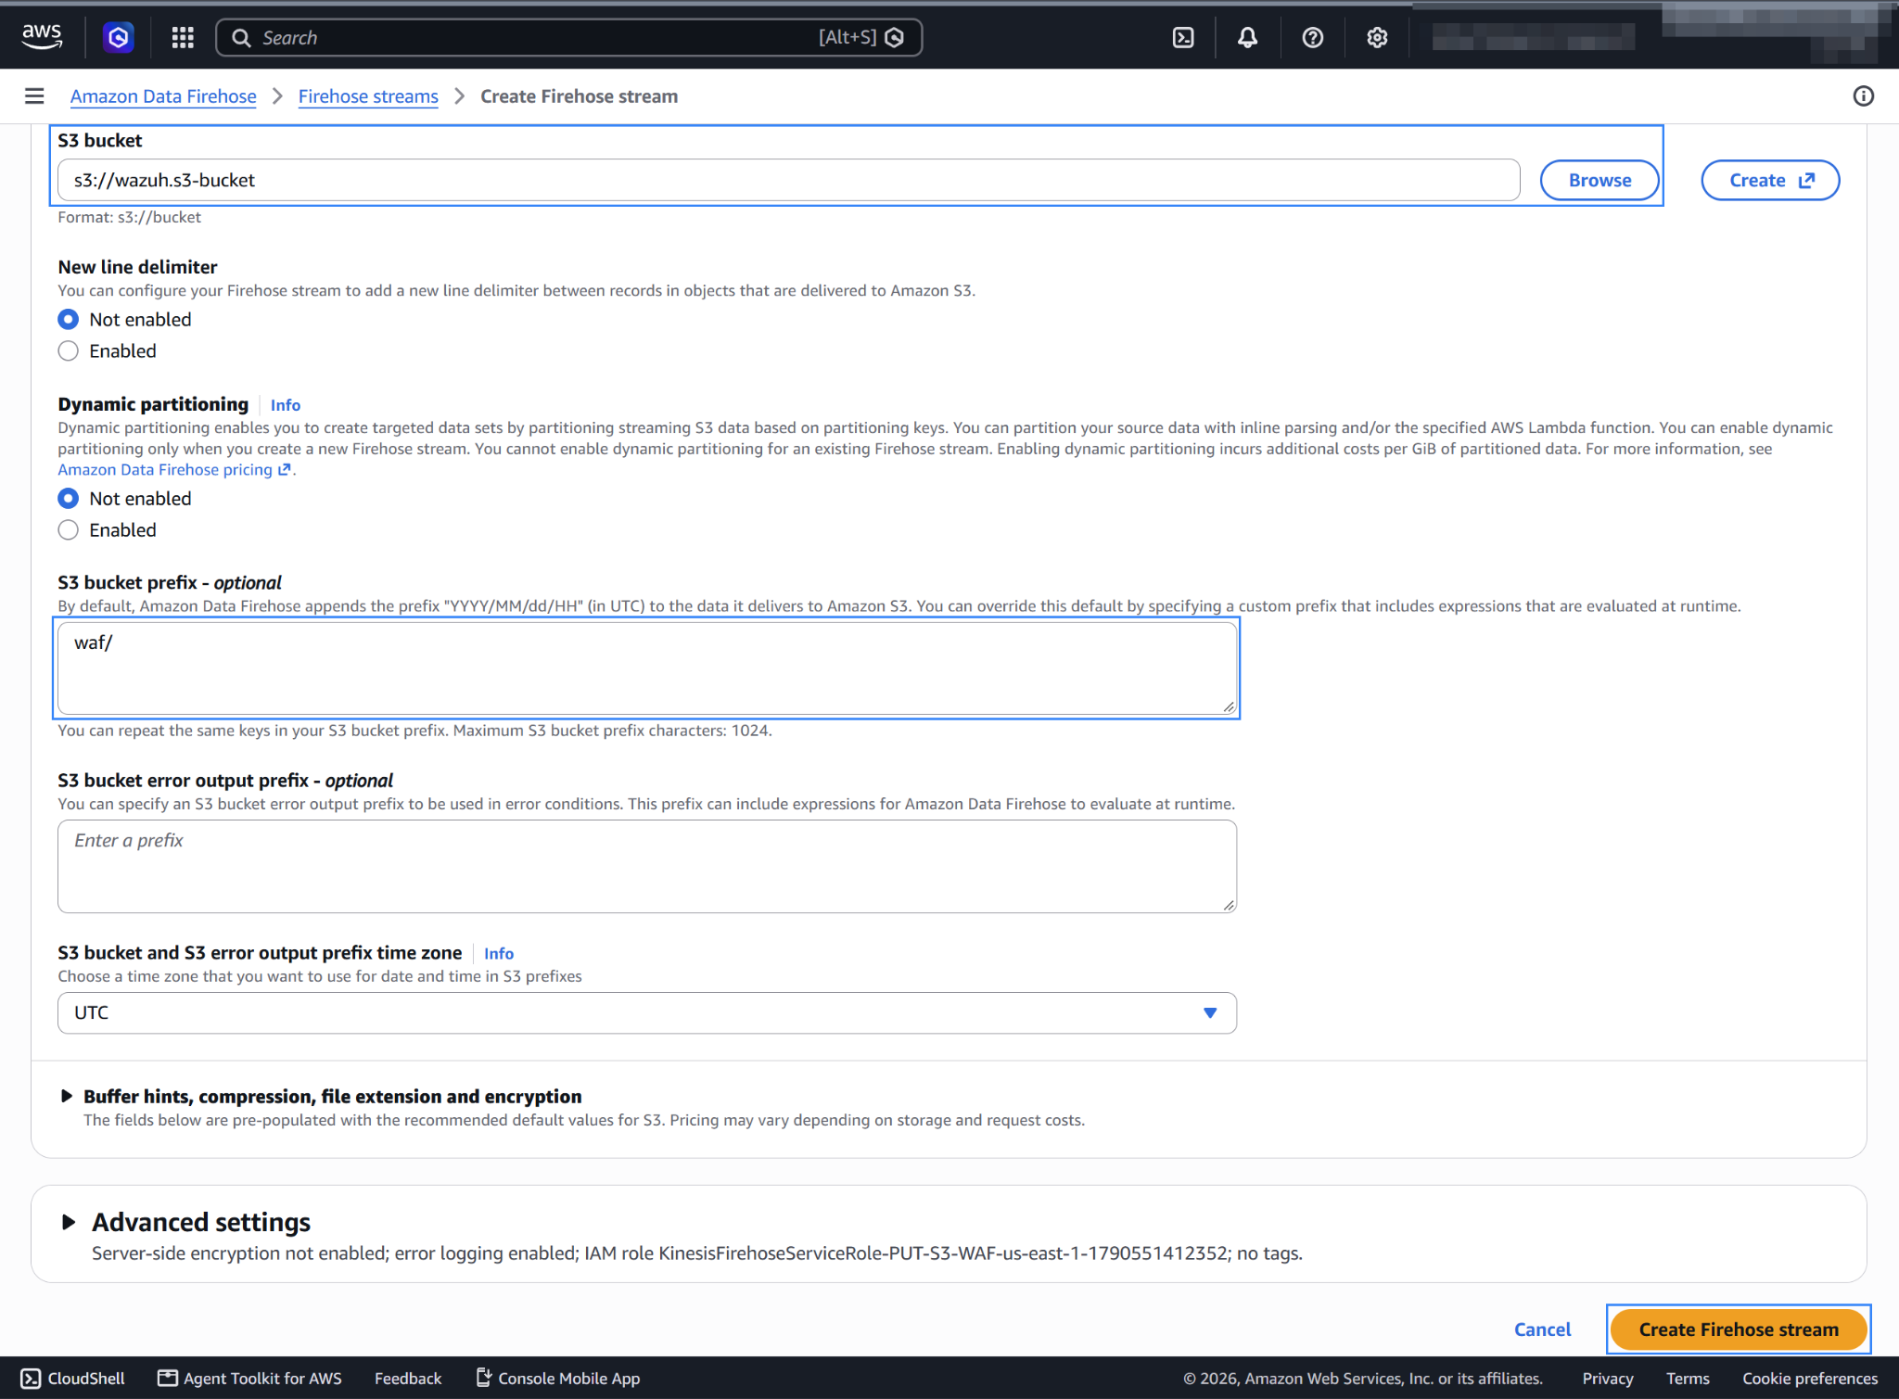This screenshot has height=1399, width=1899.
Task: Open the info panel circle icon
Action: [1863, 96]
